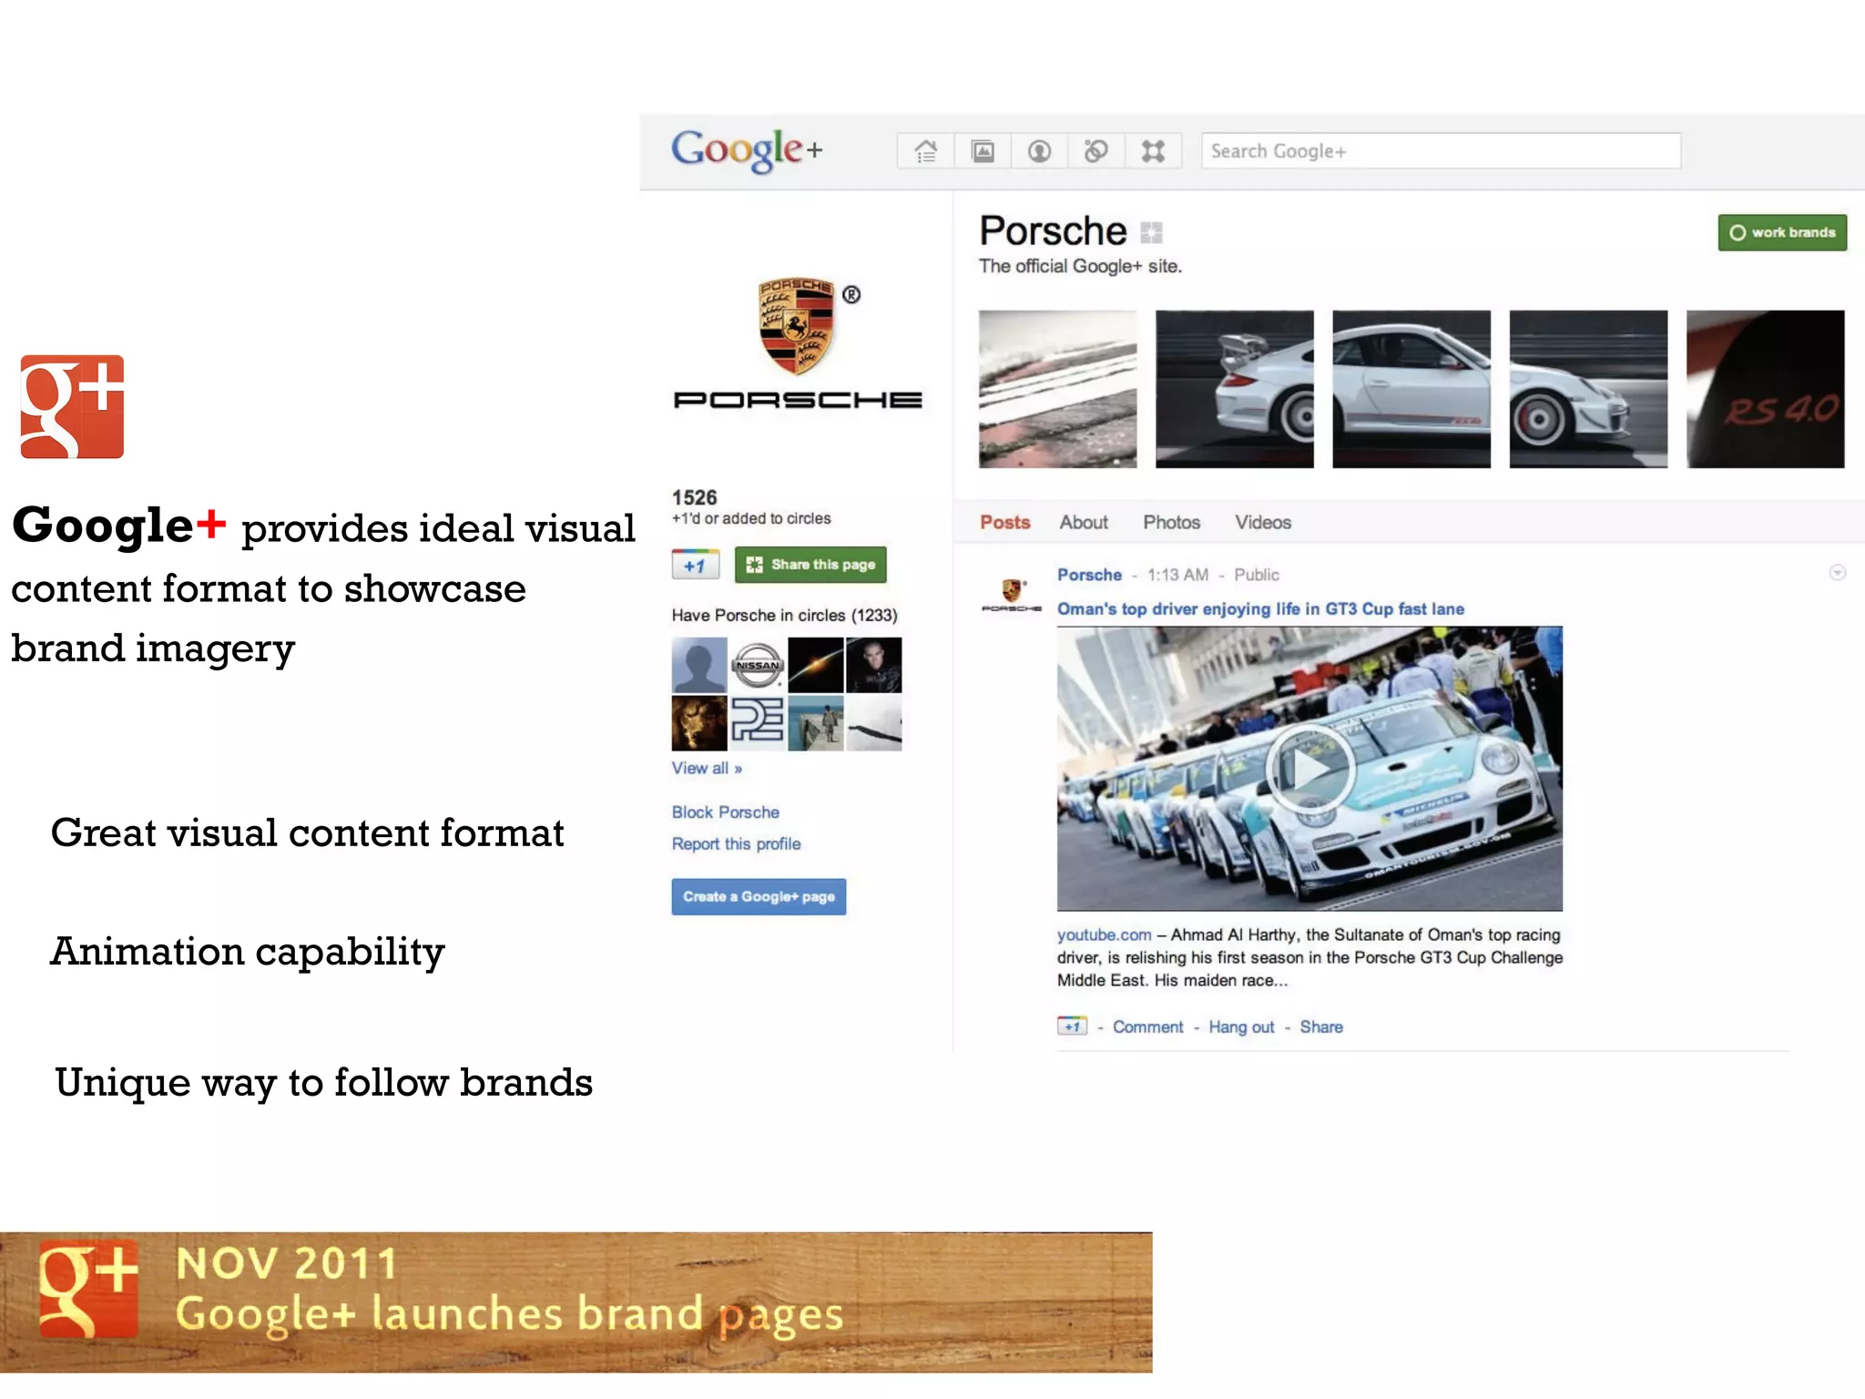Open the PE logo circle member avatar
Viewport: 1865px width, 1399px height.
(x=758, y=723)
